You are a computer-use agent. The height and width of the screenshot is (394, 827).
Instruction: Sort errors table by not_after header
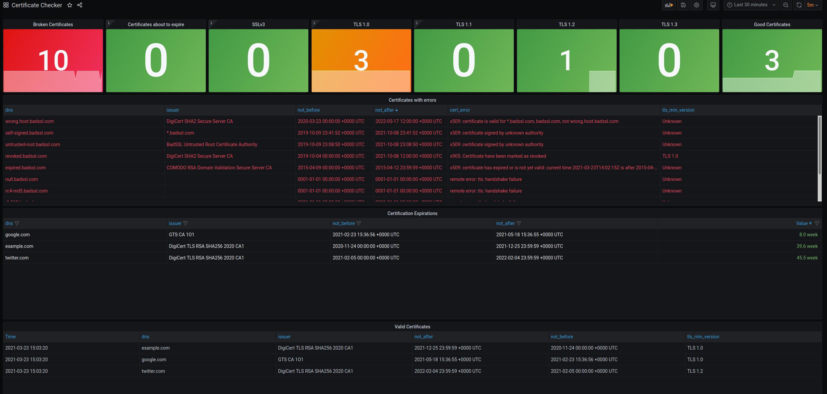384,110
